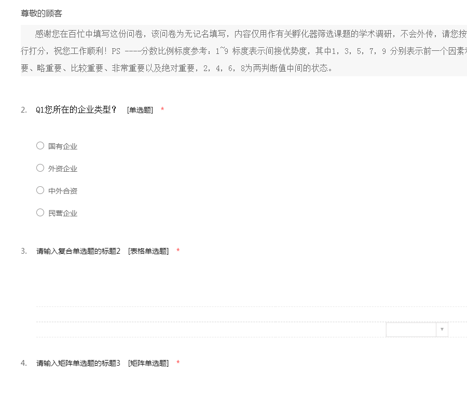Viewport: 467px width, 415px height.
Task: Click the question number 3.
Action: [x=24, y=251]
